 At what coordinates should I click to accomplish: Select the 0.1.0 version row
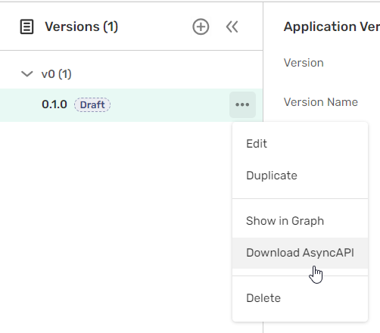(131, 105)
